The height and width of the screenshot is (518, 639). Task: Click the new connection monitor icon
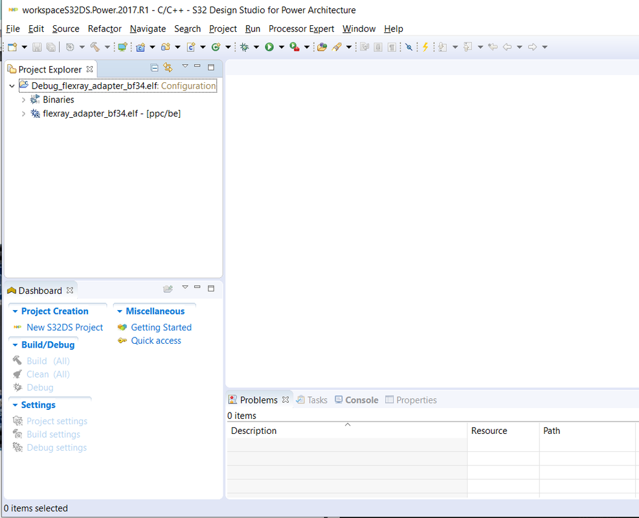coord(122,47)
